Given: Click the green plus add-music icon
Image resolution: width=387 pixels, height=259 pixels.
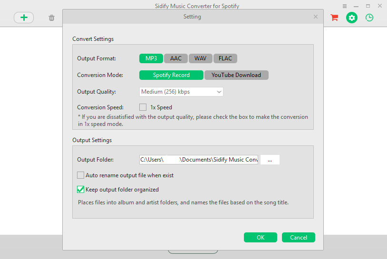Looking at the screenshot, I should [24, 18].
